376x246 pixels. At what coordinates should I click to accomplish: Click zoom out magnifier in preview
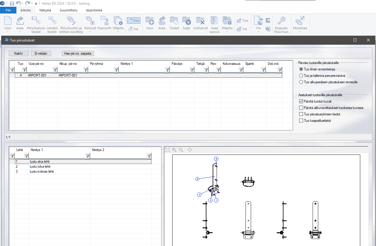[181, 150]
